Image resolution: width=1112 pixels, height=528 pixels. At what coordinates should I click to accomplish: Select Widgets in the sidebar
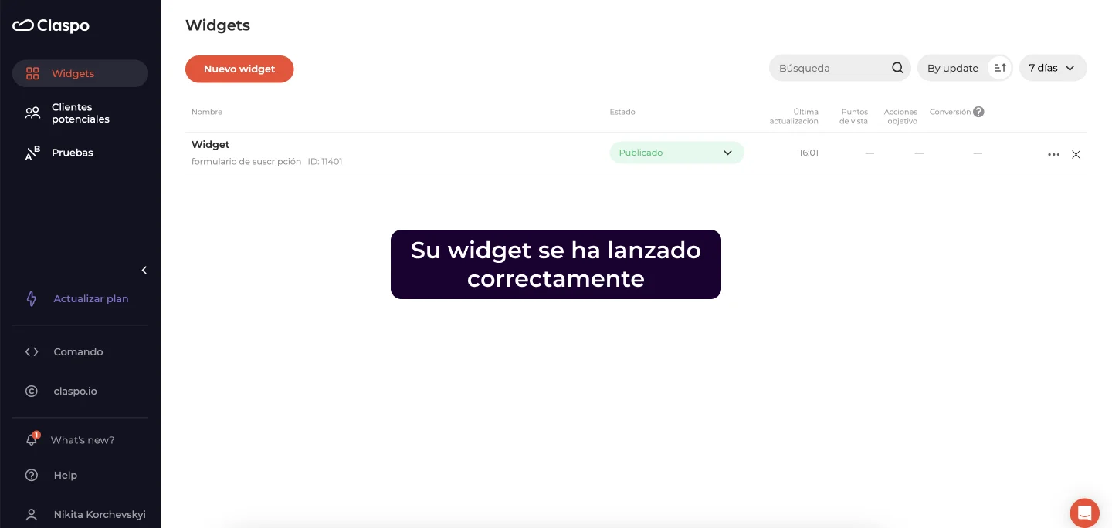pyautogui.click(x=73, y=74)
